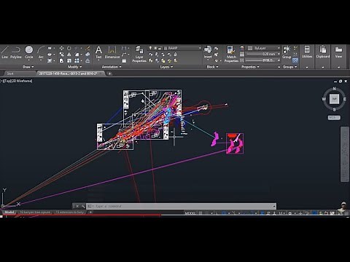This screenshot has height=262, width=350.
Task: Click the Insert block button
Action: 208,52
